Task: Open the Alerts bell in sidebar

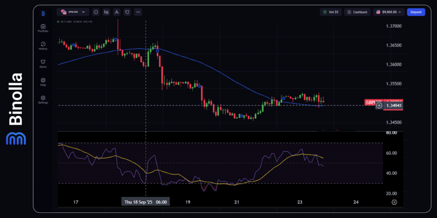Action: point(43,63)
